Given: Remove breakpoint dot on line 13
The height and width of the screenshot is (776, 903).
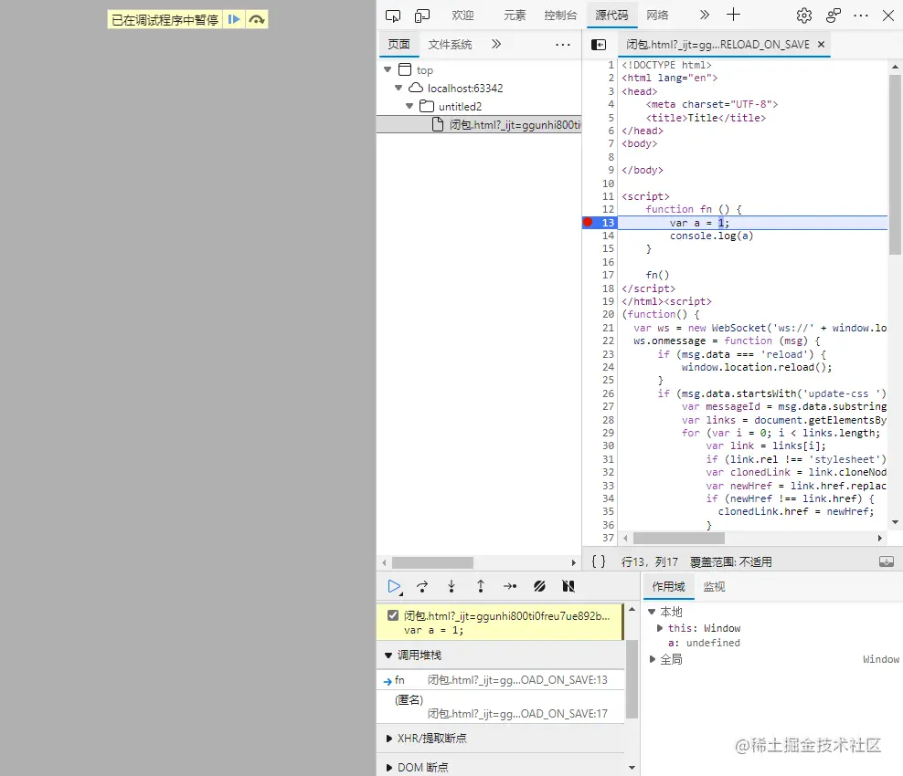Looking at the screenshot, I should tap(588, 222).
